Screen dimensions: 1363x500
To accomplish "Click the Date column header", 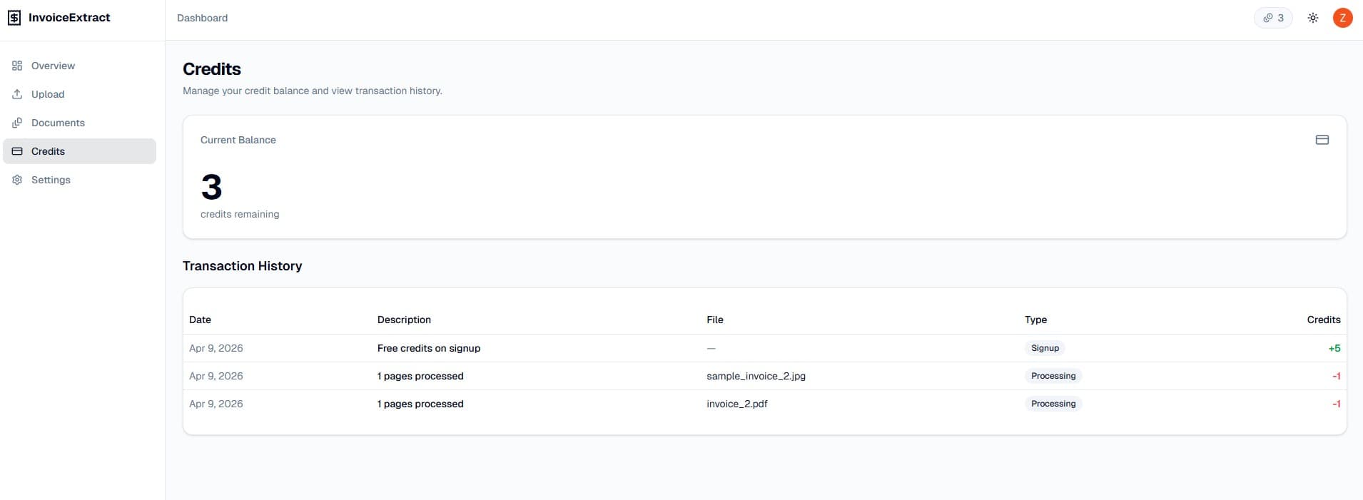I will (200, 320).
